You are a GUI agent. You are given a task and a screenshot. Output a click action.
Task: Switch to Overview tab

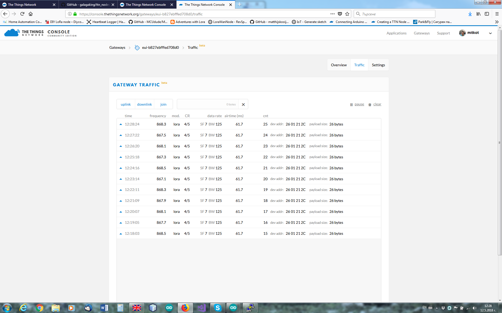click(339, 65)
